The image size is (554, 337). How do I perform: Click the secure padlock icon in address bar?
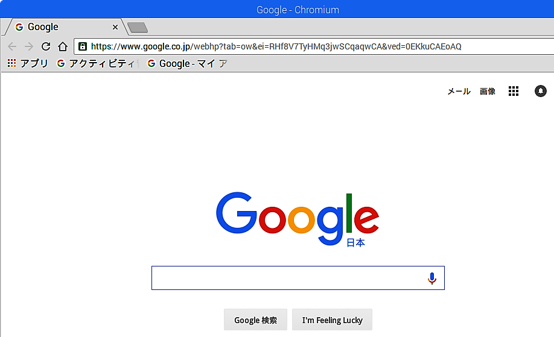pyautogui.click(x=83, y=46)
